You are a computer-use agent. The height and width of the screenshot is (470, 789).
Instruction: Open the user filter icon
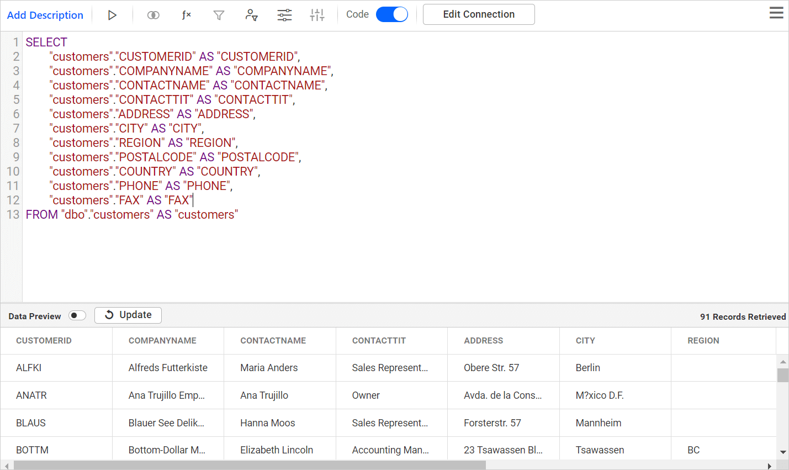251,15
